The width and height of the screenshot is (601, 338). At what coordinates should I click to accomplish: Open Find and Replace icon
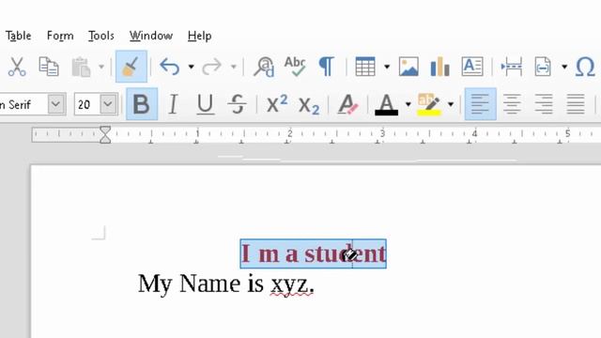pos(264,67)
